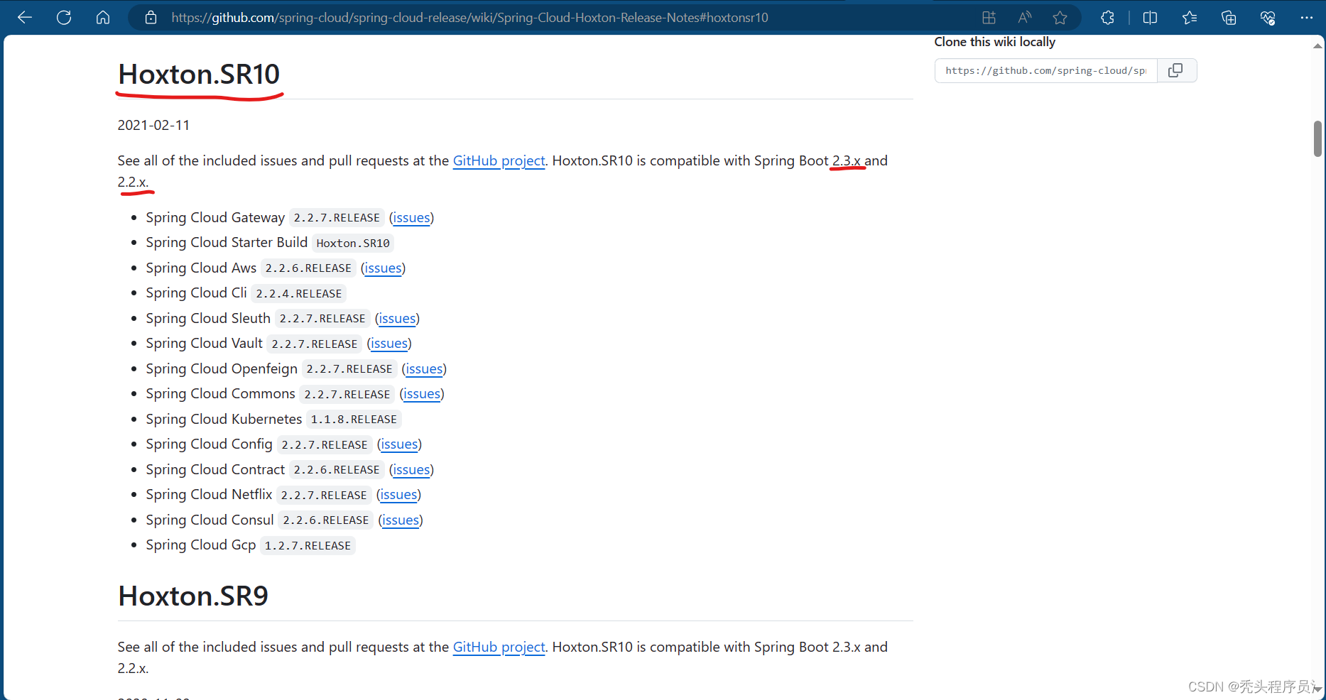Click the page vertical scrollbar thumb
The image size is (1326, 700).
click(1317, 138)
